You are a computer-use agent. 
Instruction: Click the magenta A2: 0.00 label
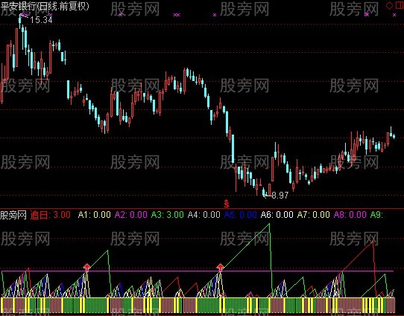pos(131,215)
